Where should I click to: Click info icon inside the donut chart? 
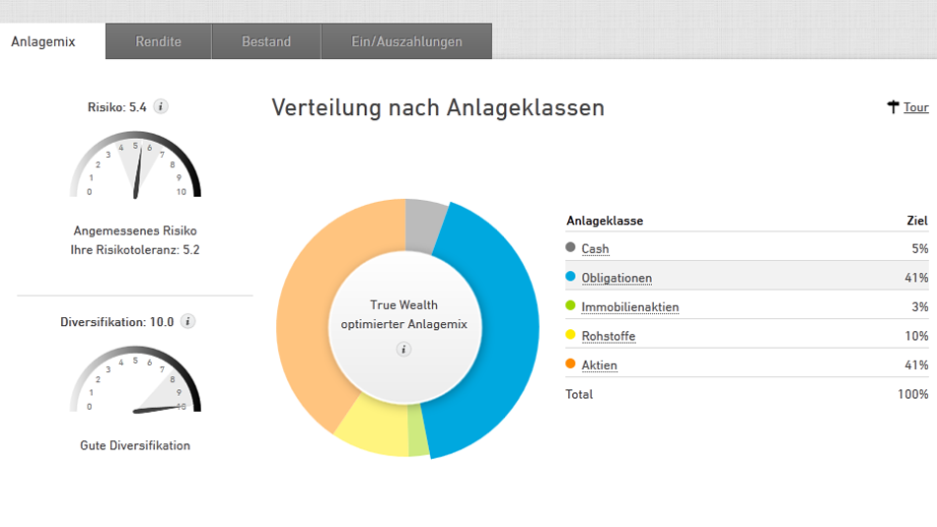pos(403,349)
